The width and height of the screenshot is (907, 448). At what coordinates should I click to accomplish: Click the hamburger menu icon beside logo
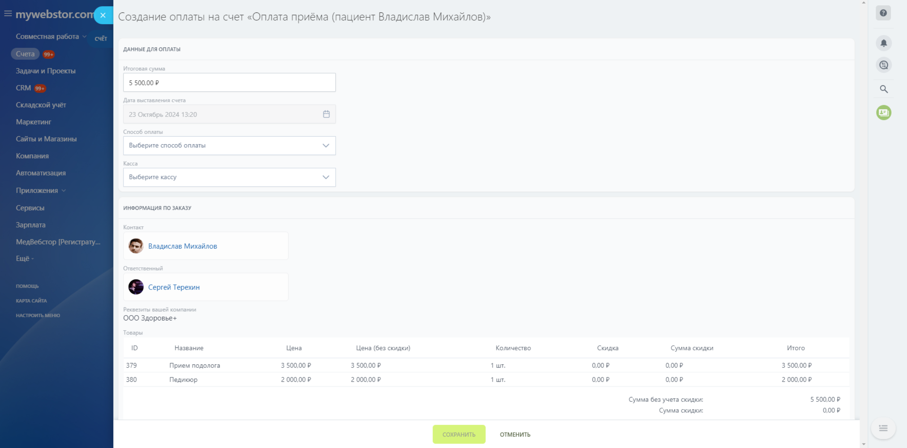coord(8,14)
